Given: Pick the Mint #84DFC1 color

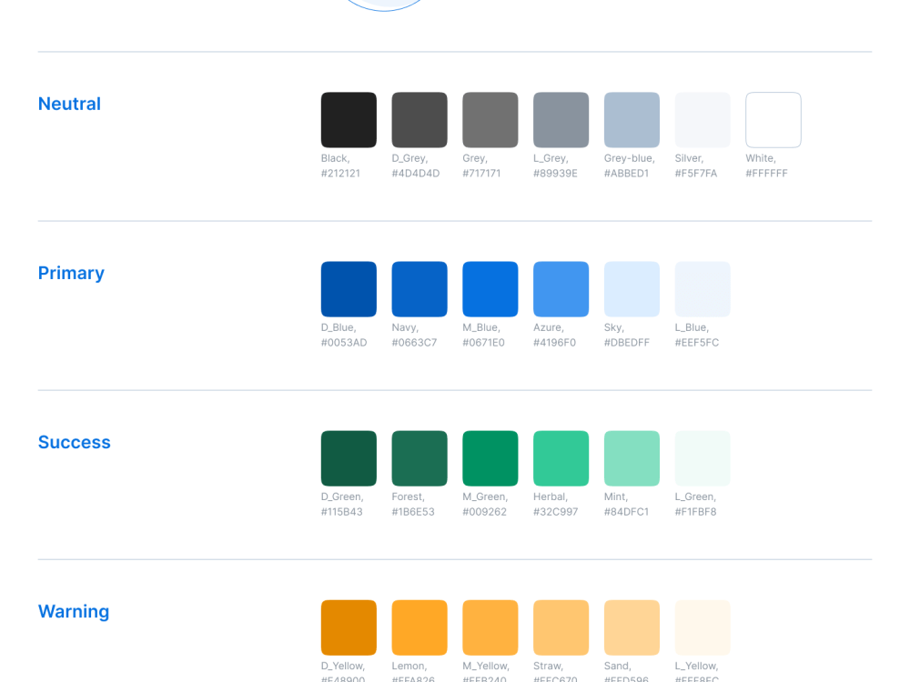Looking at the screenshot, I should click(x=632, y=457).
